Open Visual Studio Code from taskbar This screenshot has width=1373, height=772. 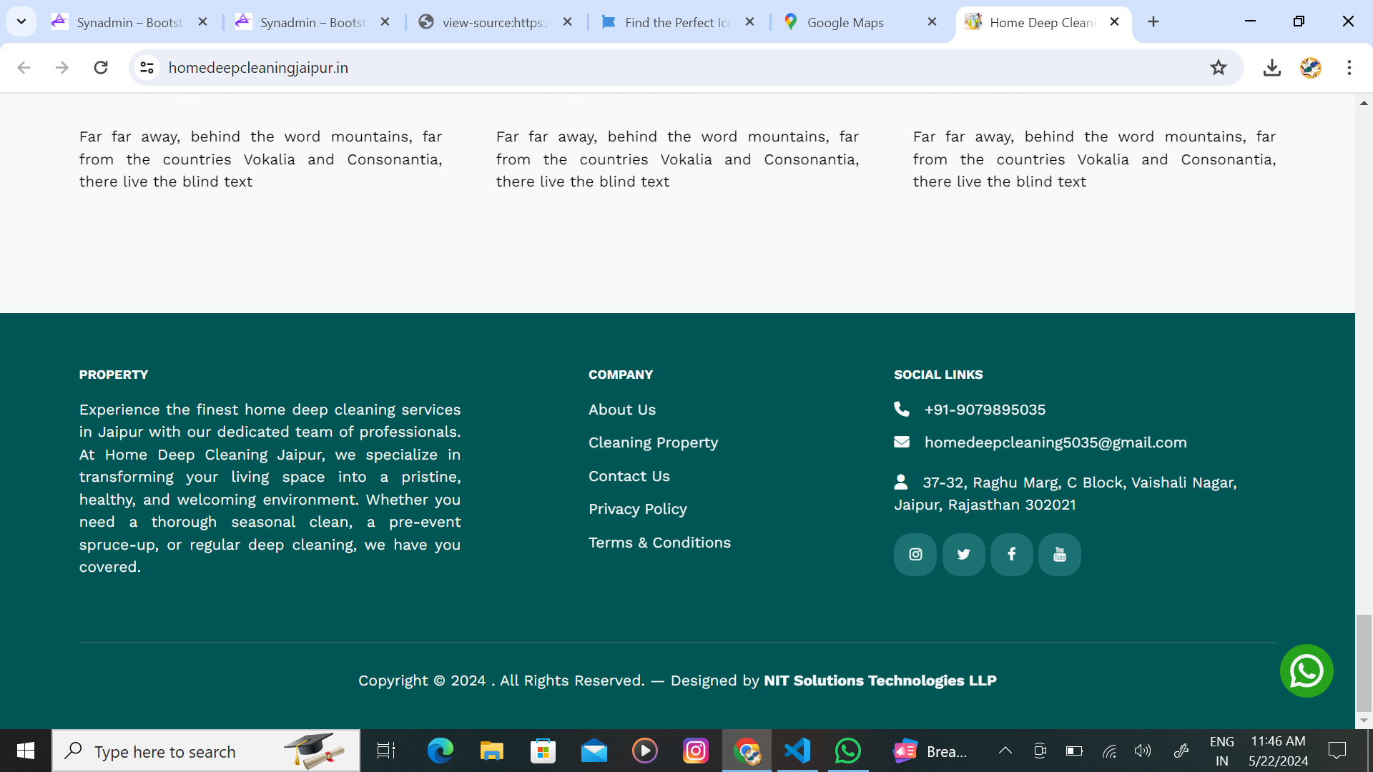click(x=797, y=751)
